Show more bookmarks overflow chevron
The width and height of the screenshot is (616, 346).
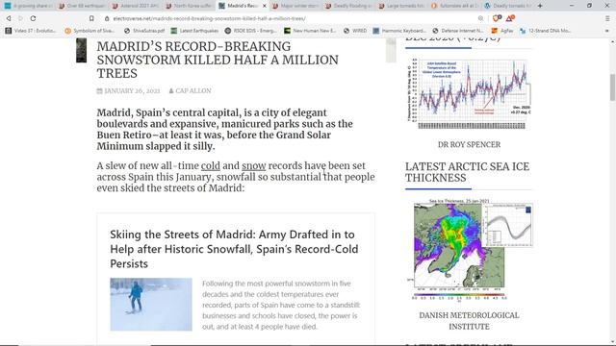607,31
